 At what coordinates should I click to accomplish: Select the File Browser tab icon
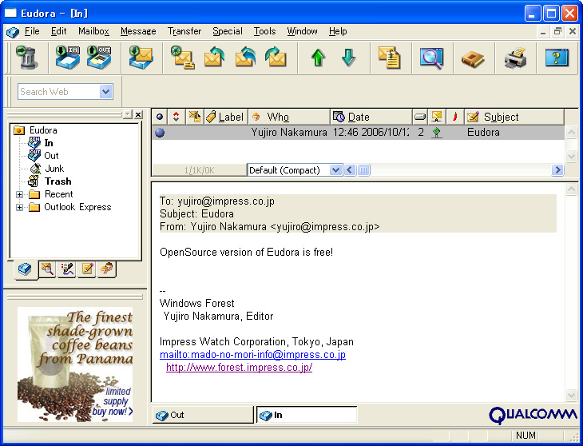[x=47, y=269]
